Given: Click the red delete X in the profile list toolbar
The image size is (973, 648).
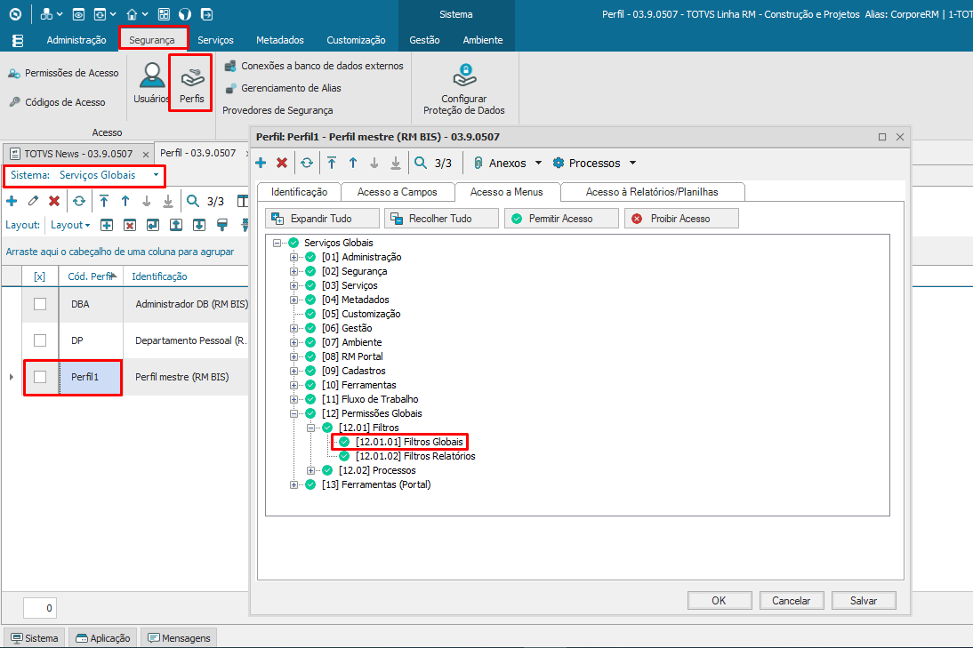Looking at the screenshot, I should tap(54, 200).
